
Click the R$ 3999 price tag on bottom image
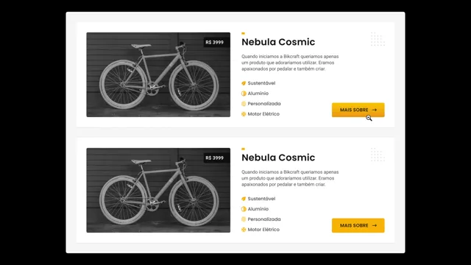coord(214,158)
